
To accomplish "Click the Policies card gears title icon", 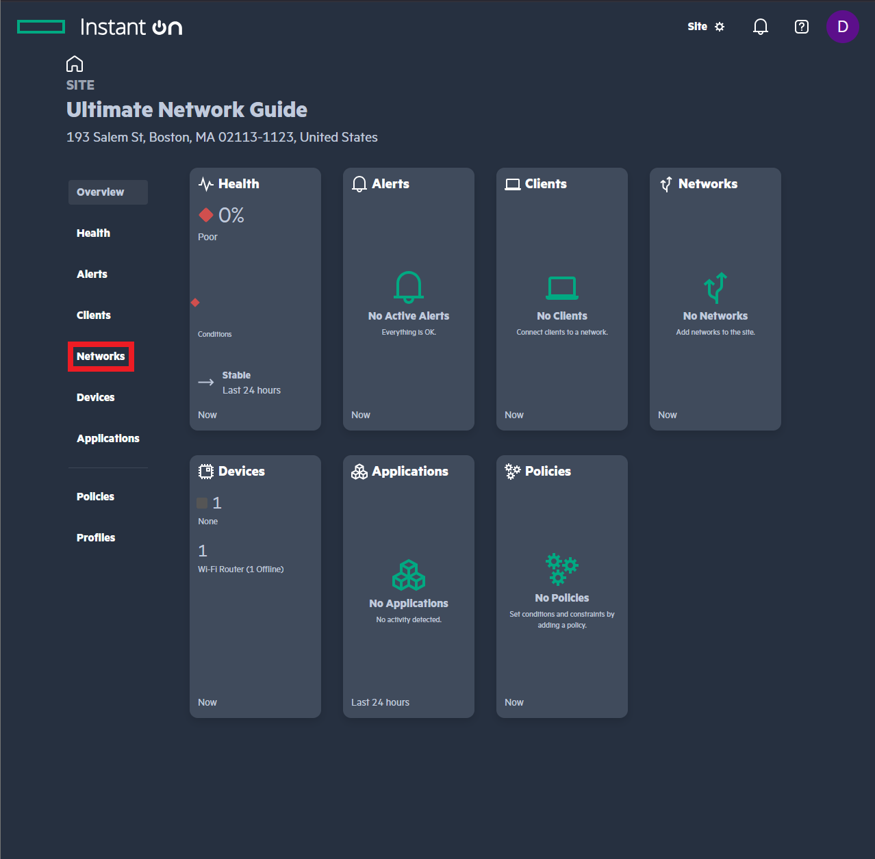I will (x=513, y=472).
